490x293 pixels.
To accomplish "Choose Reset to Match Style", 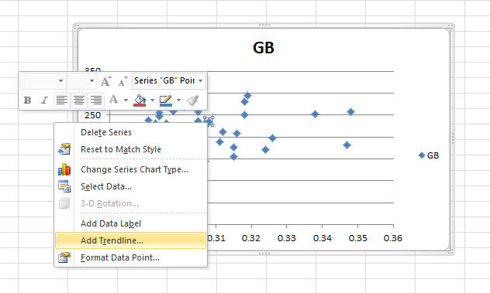I will point(130,149).
